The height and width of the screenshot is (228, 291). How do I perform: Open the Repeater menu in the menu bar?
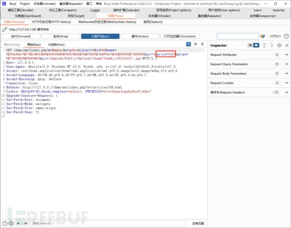click(71, 4)
